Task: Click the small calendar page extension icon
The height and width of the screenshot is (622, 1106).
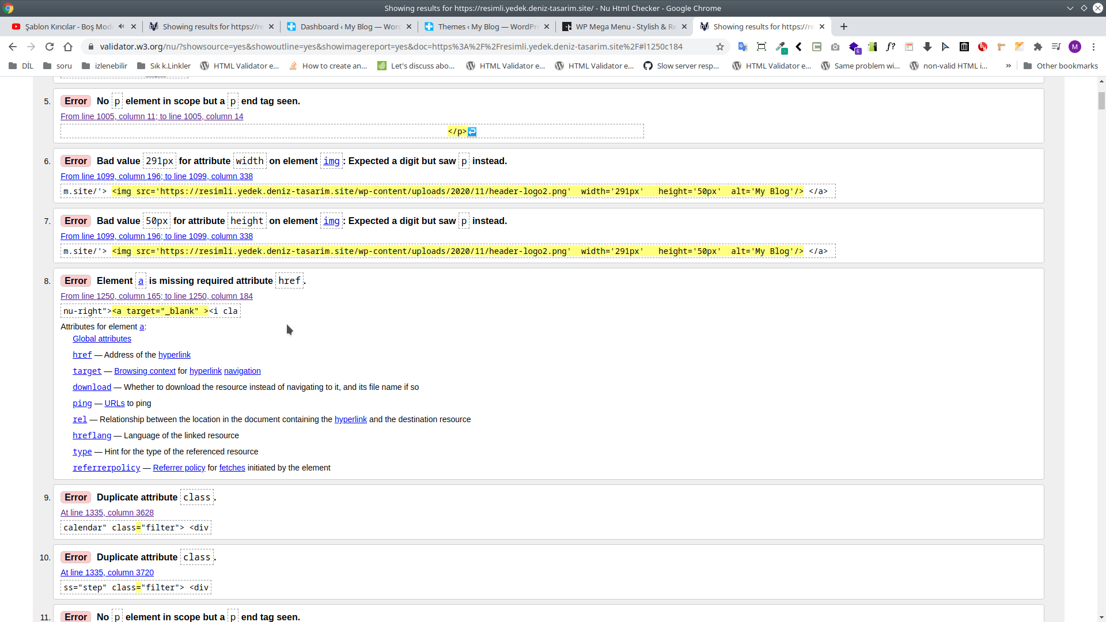Action: (909, 47)
